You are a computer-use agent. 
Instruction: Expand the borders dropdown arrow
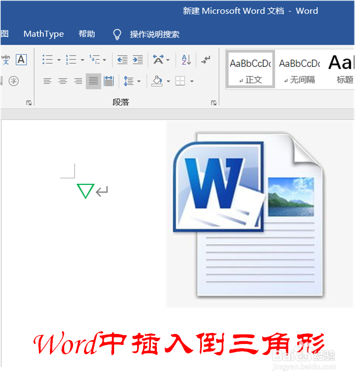pos(192,81)
